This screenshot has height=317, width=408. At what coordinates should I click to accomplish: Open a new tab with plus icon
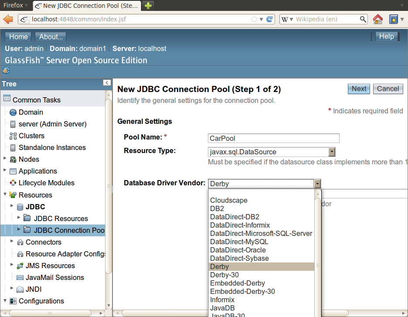click(x=149, y=6)
